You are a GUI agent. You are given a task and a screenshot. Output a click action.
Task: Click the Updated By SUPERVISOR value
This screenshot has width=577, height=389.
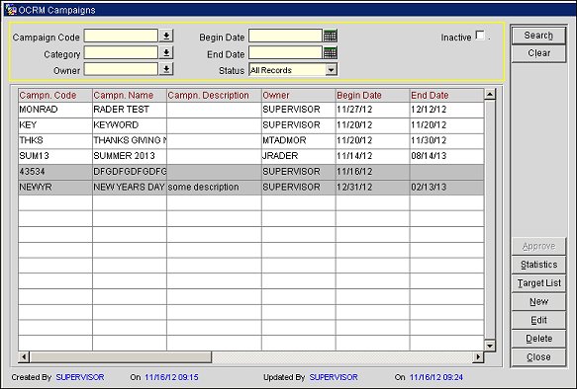click(334, 377)
